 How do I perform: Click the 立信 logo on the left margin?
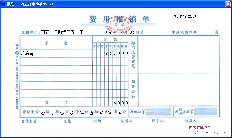point(17,53)
